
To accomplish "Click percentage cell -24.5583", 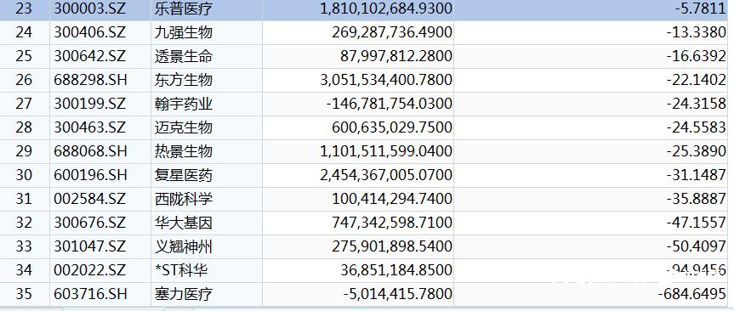I will [591, 127].
